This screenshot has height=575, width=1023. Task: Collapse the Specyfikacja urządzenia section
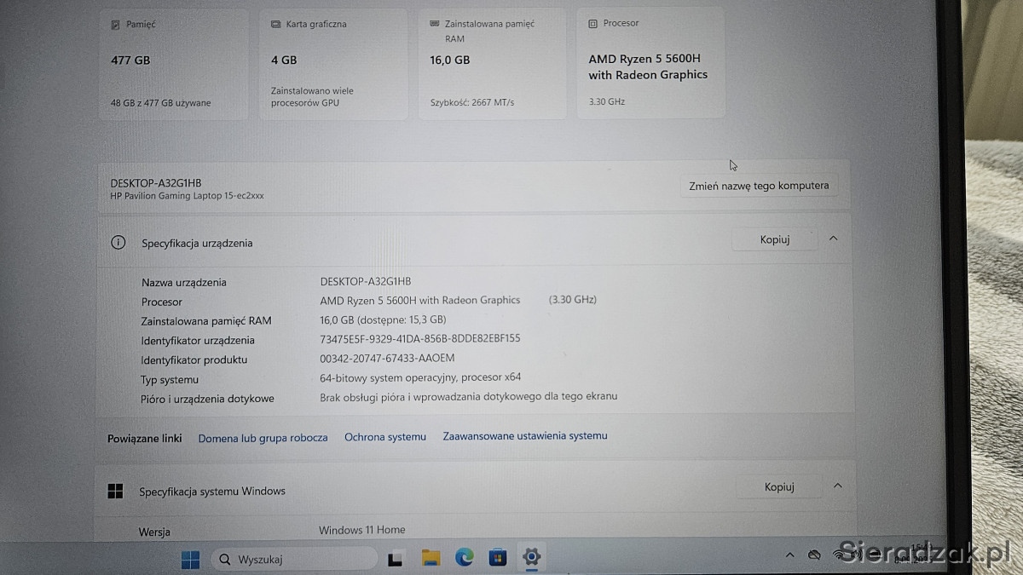coord(834,239)
